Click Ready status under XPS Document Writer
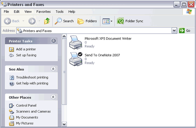Screen dimensions: 196x128 click(90, 46)
